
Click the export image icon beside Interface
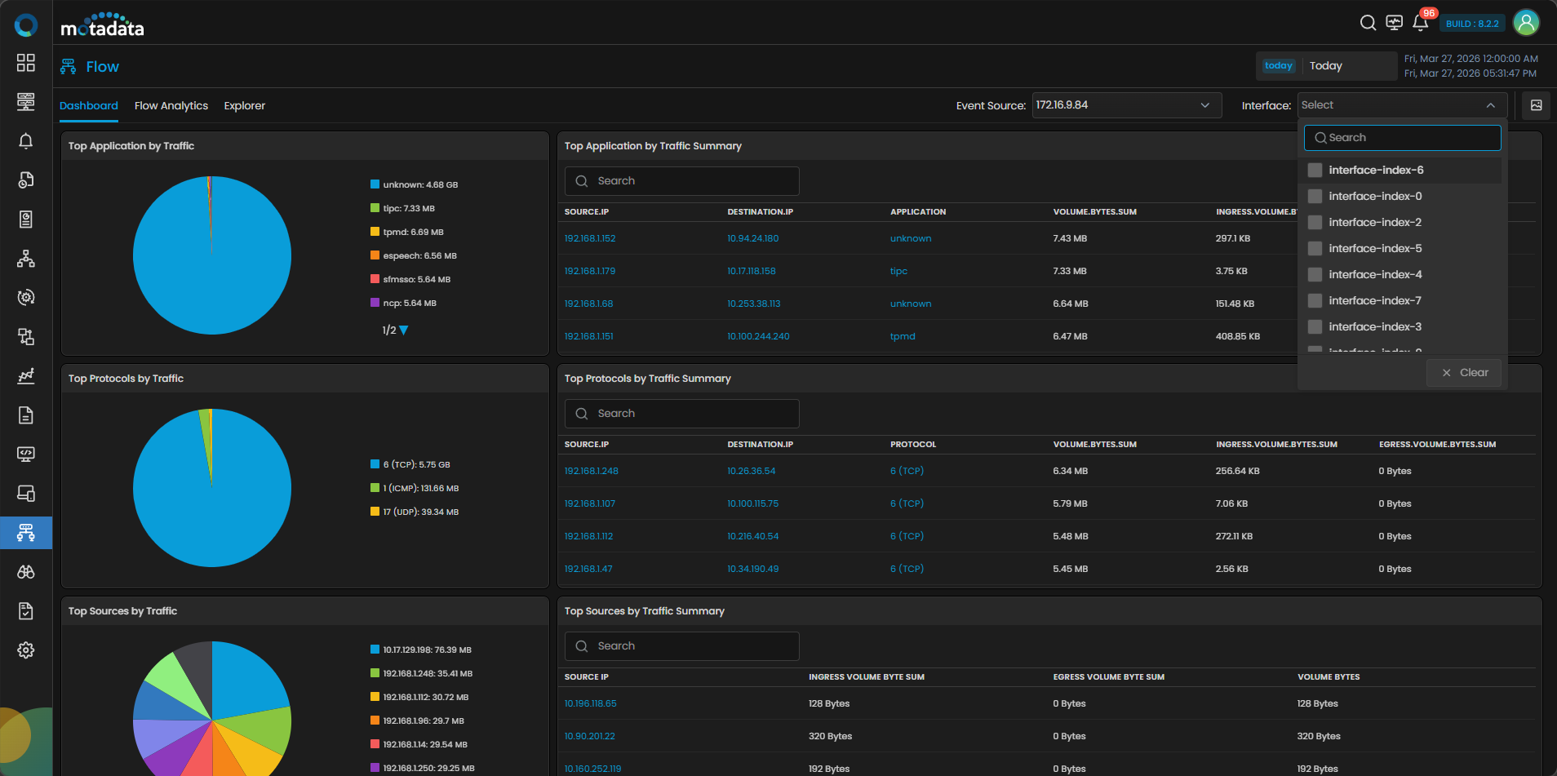[x=1536, y=105]
